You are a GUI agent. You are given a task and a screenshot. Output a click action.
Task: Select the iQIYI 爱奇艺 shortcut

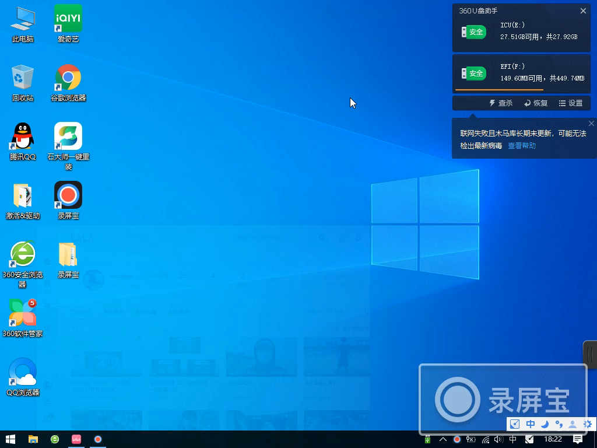68,24
